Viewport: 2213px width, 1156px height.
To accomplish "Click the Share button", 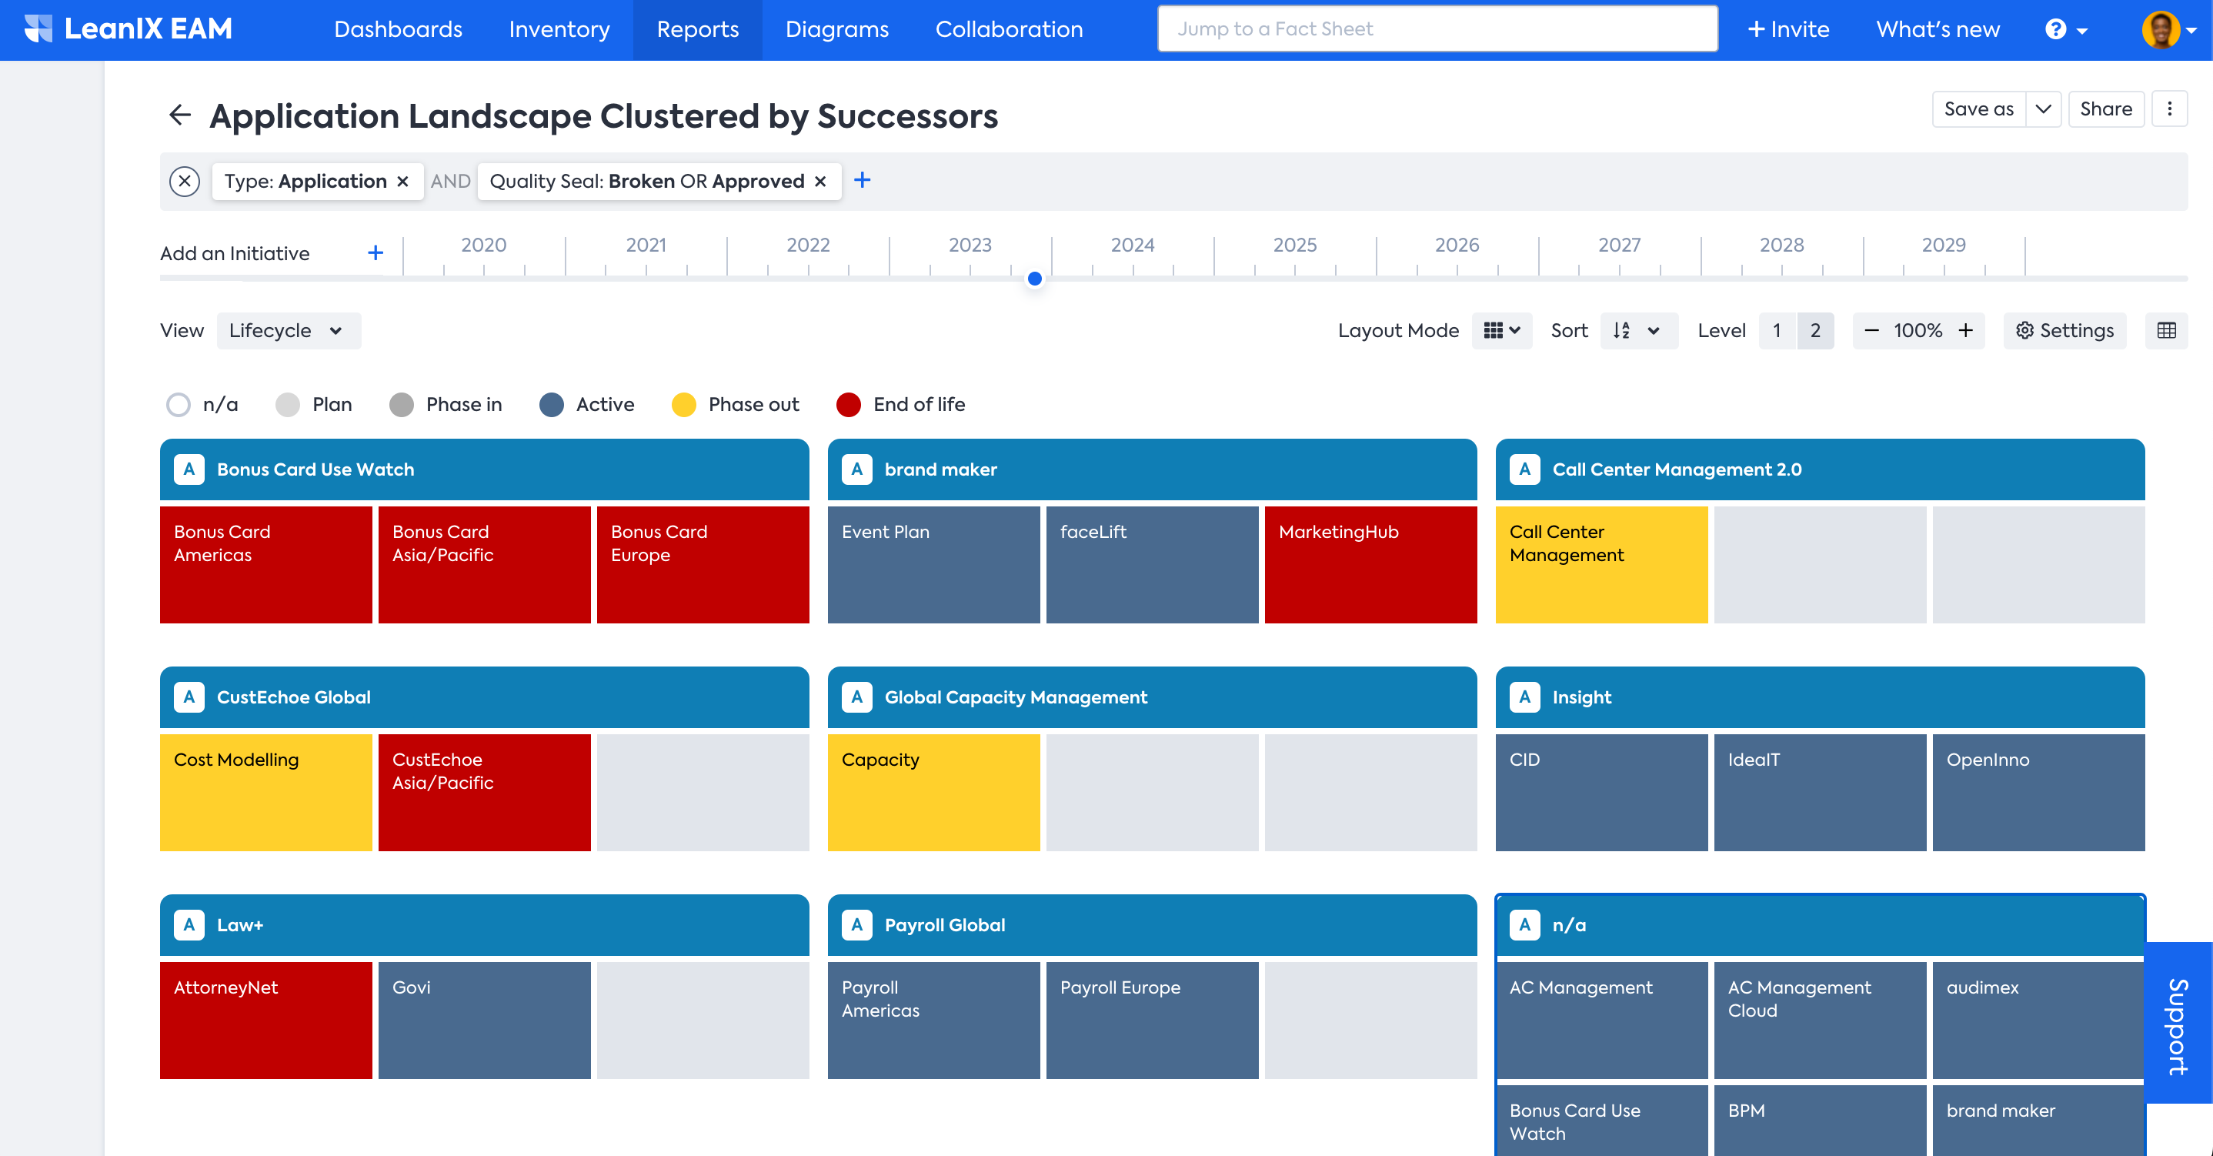I will point(2105,109).
